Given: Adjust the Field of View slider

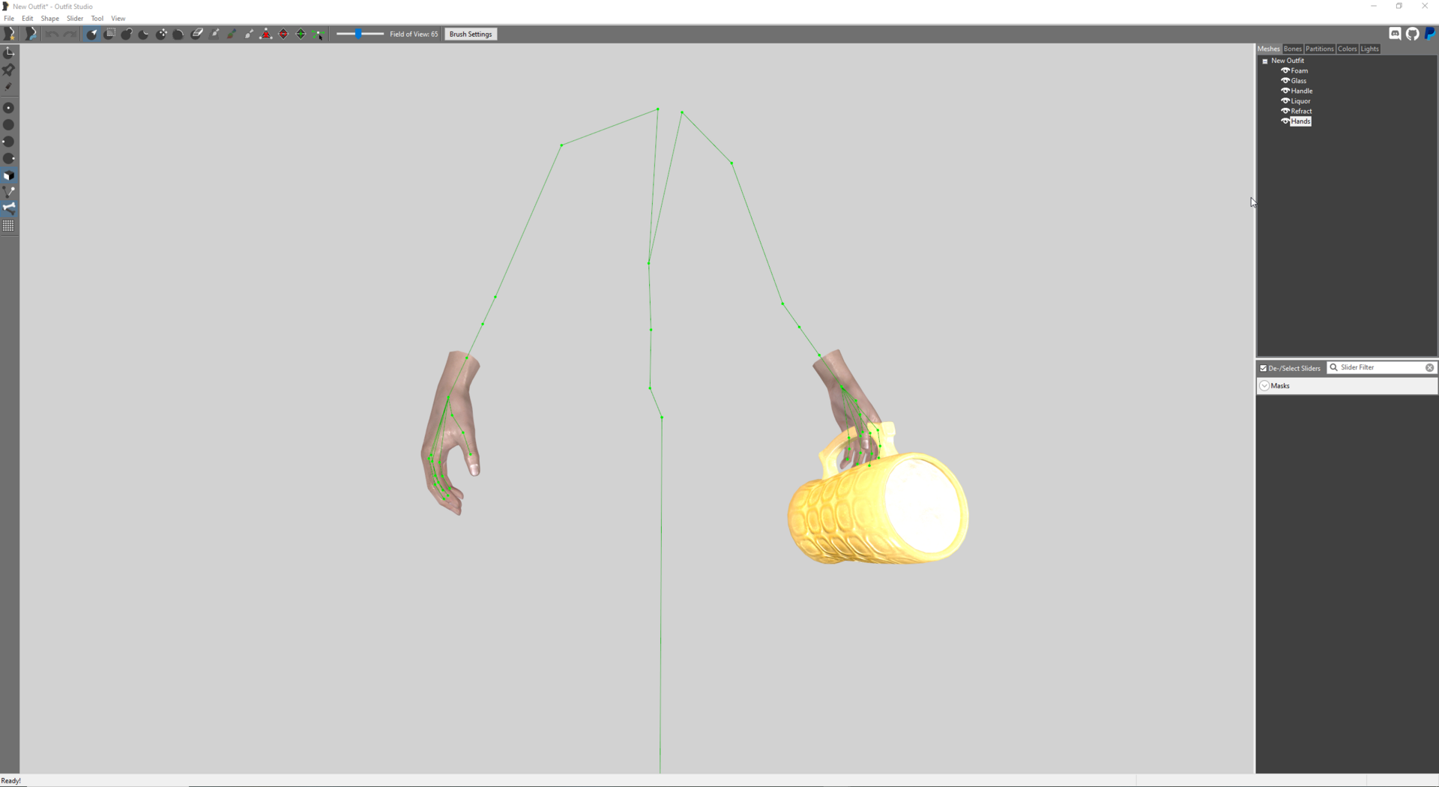Looking at the screenshot, I should click(x=360, y=34).
